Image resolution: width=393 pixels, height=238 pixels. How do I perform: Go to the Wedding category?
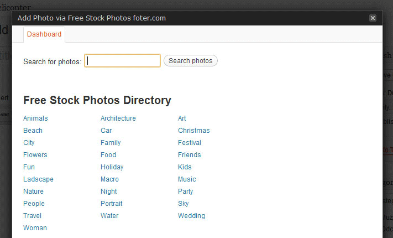coord(191,216)
